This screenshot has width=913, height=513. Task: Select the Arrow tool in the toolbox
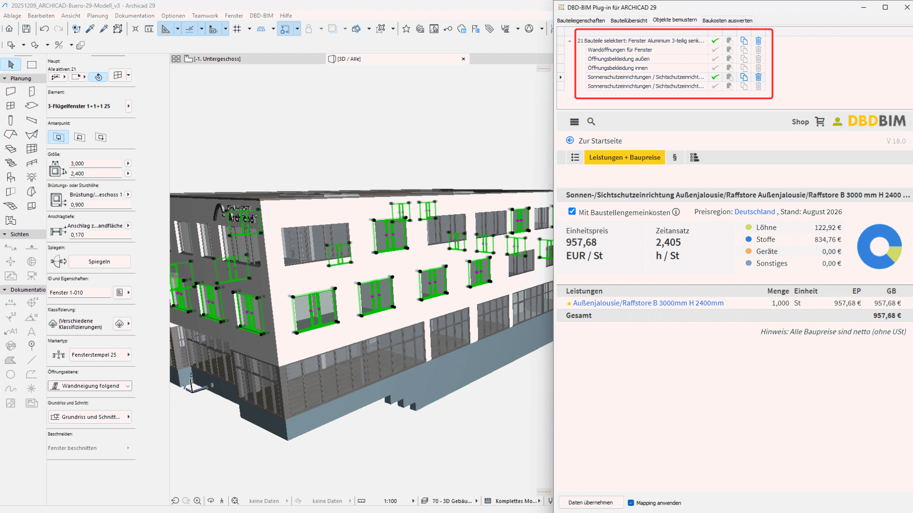click(x=11, y=65)
